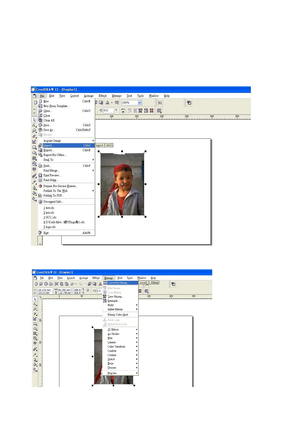The height and width of the screenshot is (421, 297).
Task: Expand the Art Strokes submenu
Action: pyautogui.click(x=120, y=334)
